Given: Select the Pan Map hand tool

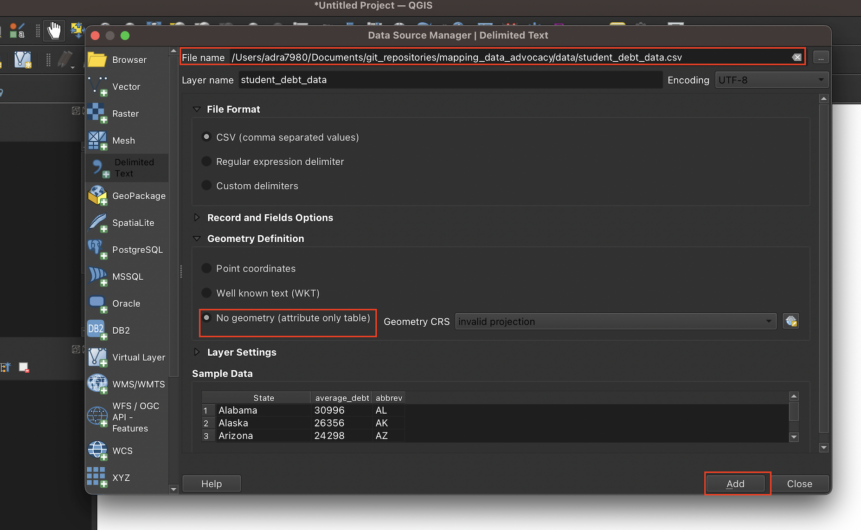Looking at the screenshot, I should pos(54,31).
